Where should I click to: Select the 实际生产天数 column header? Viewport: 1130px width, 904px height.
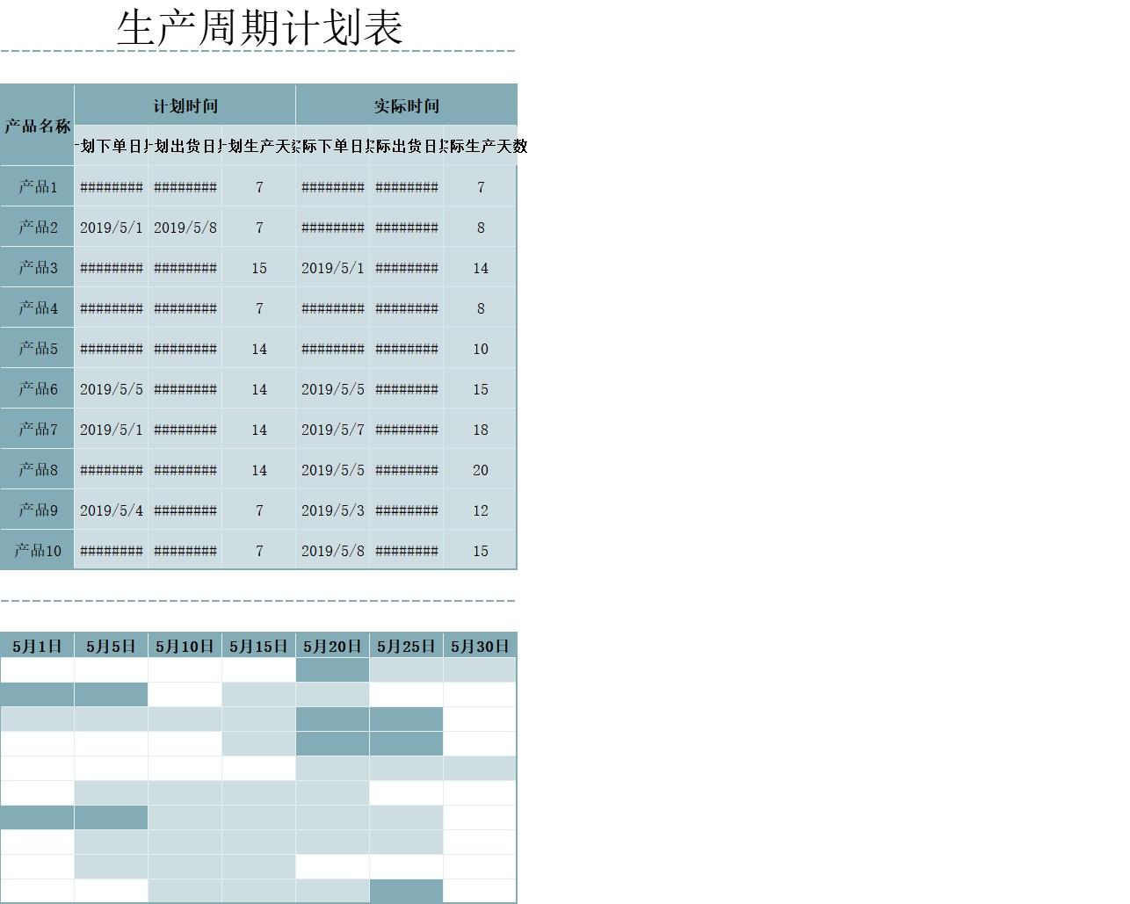tap(480, 148)
